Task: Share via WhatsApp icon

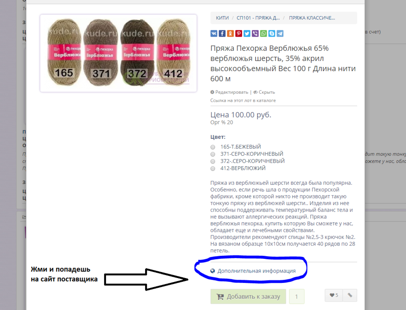Action: 263,34
